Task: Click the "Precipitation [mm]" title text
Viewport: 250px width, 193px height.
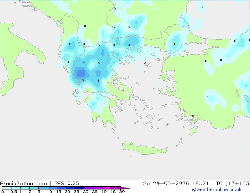Action: (26, 184)
